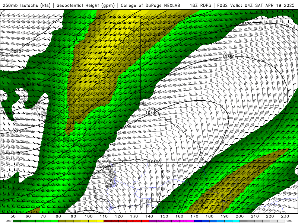Image resolution: width=298 pixels, height=223 pixels.
Task: Click the 10380 height contour label
Action: (x=228, y=57)
